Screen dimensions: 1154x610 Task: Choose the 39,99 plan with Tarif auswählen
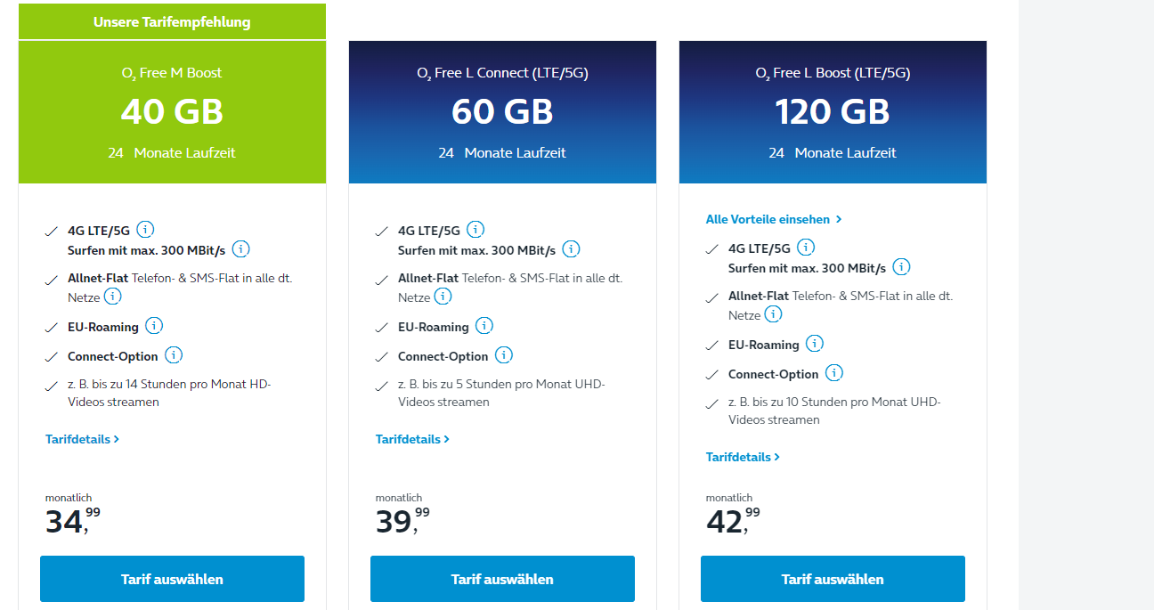click(502, 579)
